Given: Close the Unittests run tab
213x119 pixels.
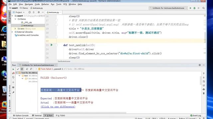Looking at the screenshot, I should (55, 65).
